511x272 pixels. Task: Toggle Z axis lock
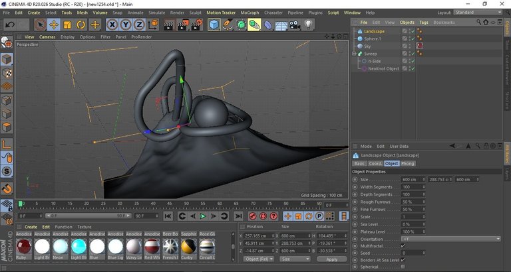[x=139, y=25]
